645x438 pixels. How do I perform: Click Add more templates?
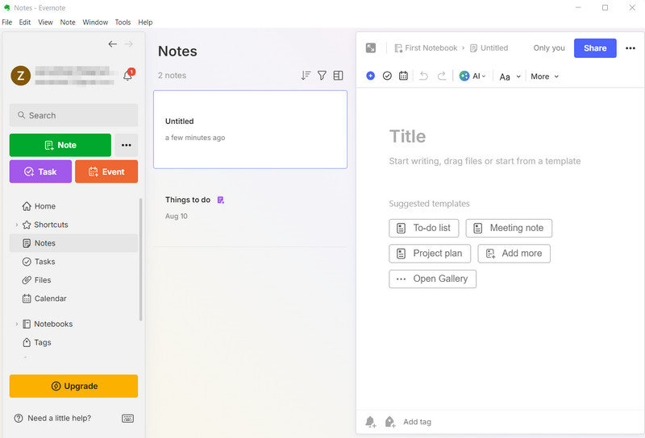[514, 254]
